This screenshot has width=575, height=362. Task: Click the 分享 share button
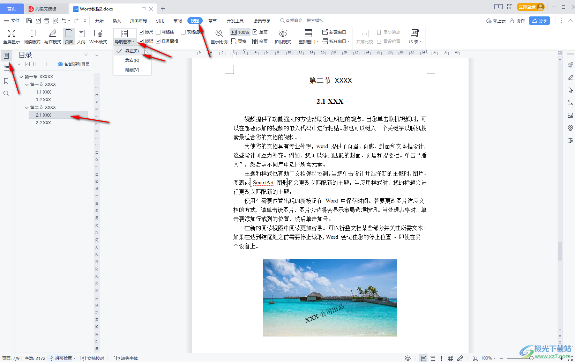coord(539,21)
